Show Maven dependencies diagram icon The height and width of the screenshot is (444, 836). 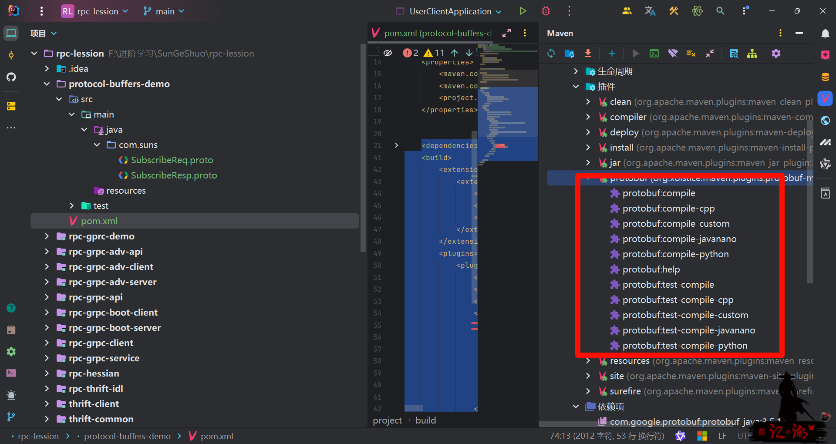pyautogui.click(x=752, y=54)
